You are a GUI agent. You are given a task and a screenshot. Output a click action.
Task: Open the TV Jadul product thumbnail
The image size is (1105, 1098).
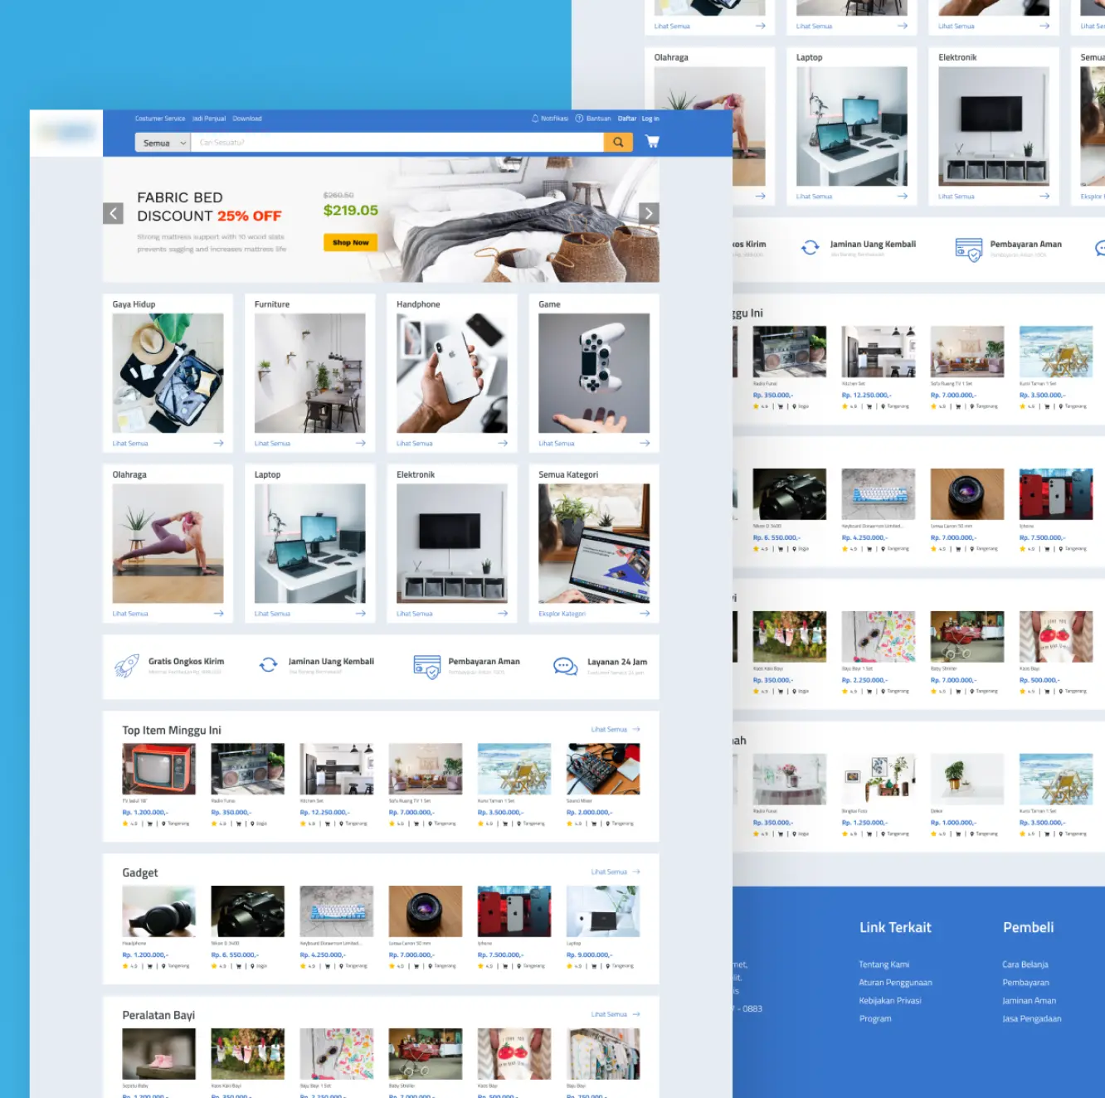[158, 769]
